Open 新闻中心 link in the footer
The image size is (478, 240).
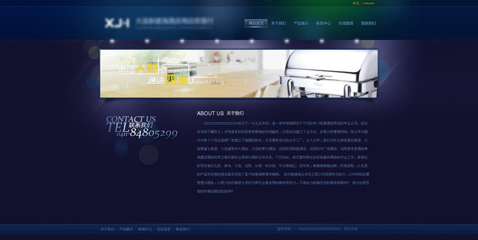pos(145,229)
